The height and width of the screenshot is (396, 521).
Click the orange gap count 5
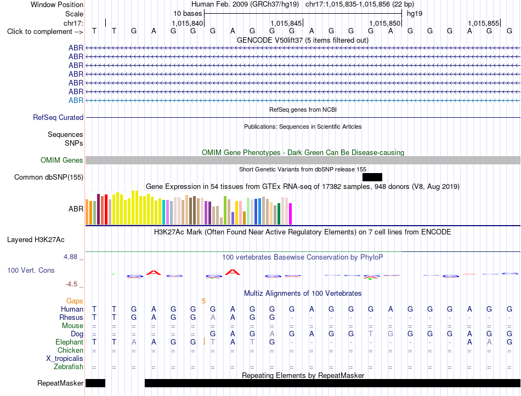pos(203,301)
